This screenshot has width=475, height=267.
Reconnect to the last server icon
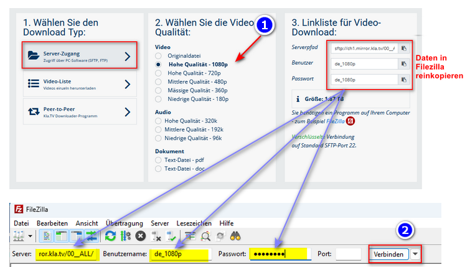point(171,236)
